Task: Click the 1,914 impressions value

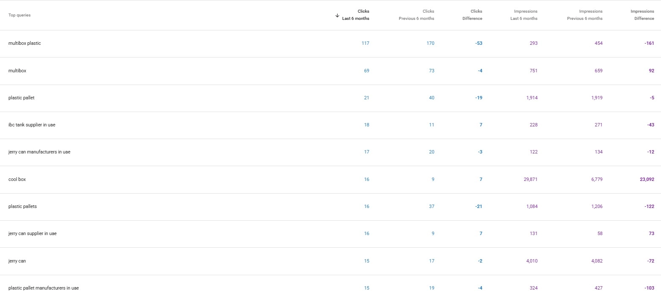Action: (x=532, y=98)
